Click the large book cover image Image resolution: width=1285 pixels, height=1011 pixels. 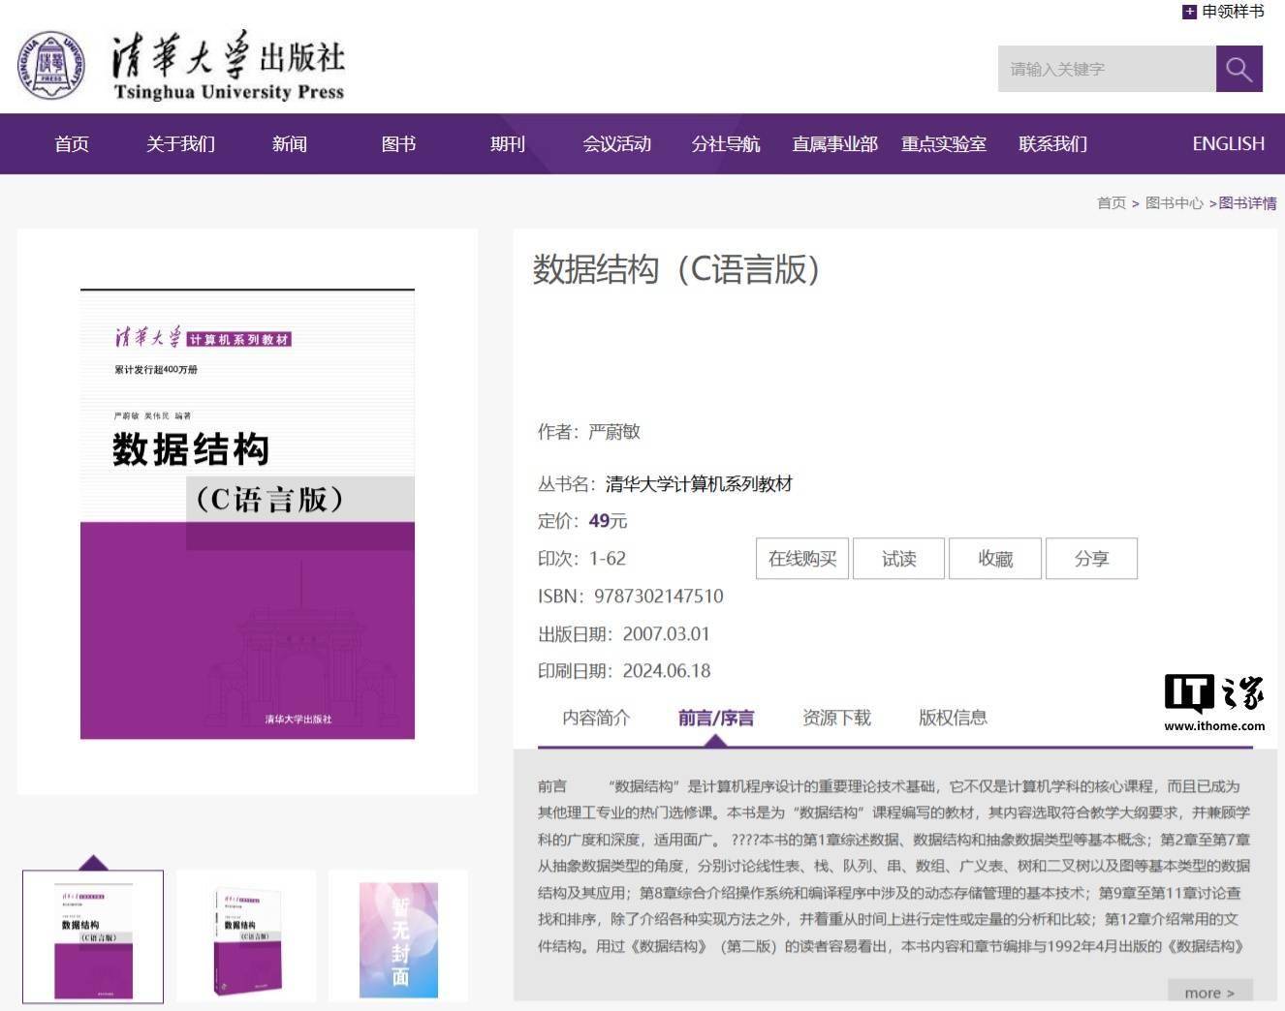coord(247,514)
